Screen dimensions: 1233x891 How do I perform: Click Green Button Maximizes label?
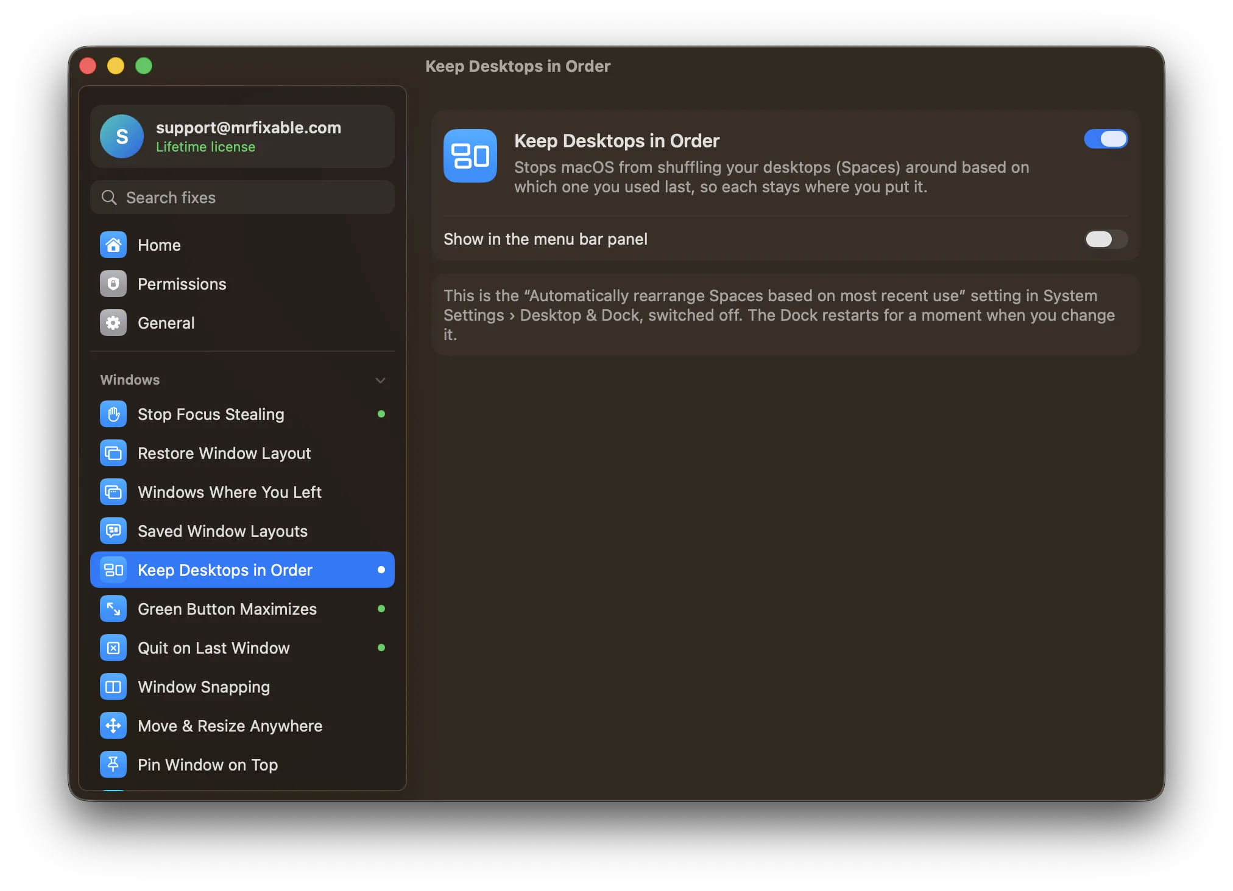point(227,609)
